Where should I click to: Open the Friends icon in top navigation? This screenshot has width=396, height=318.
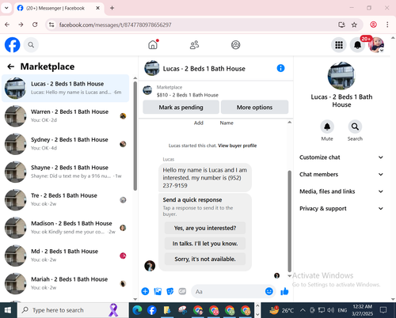click(195, 45)
